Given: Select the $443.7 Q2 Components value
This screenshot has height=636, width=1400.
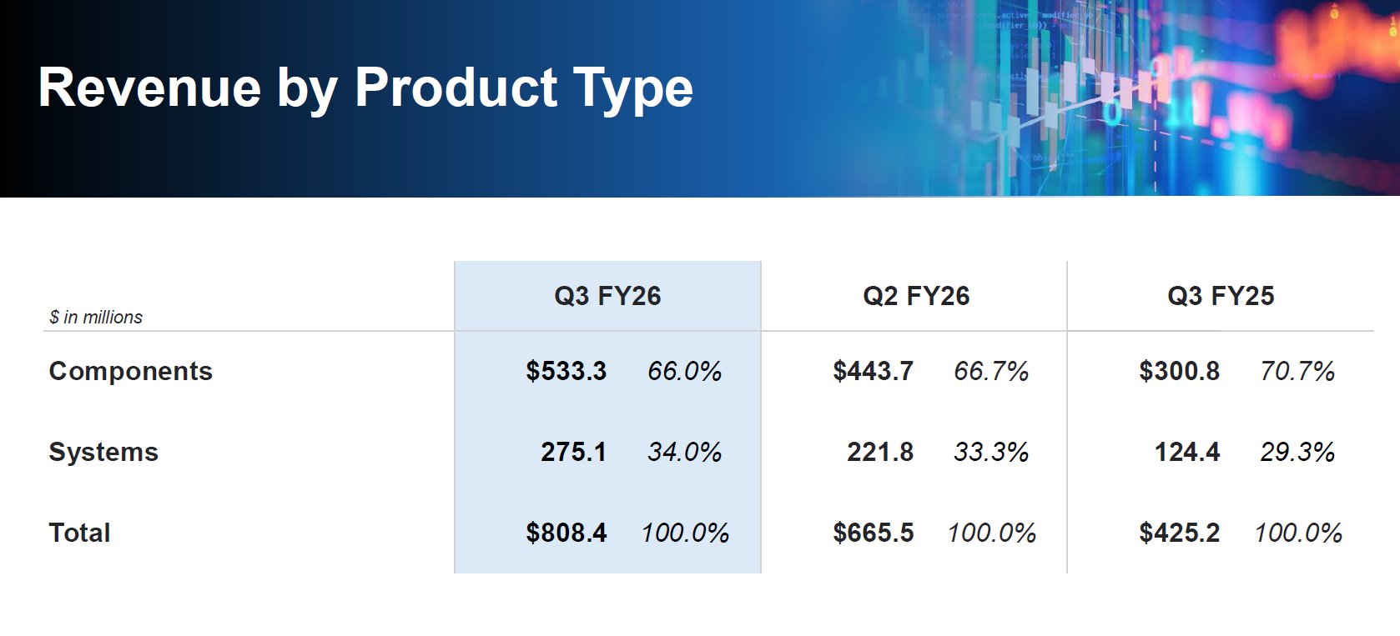Looking at the screenshot, I should (x=873, y=371).
